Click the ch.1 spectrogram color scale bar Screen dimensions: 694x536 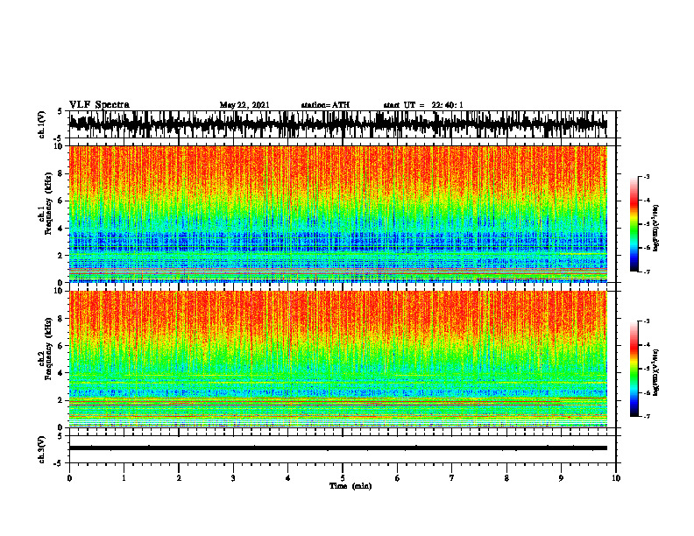pos(634,224)
